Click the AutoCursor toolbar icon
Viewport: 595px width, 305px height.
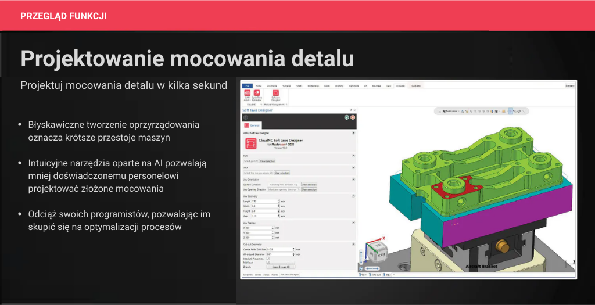pyautogui.click(x=450, y=110)
